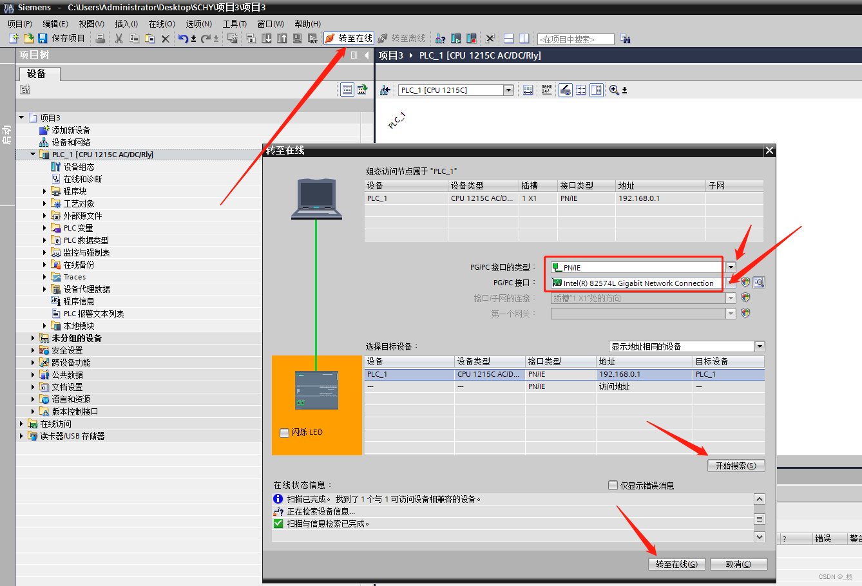Viewport: 862px width, 586px height.
Task: Collapse 项目3 root tree node
Action: coord(21,118)
